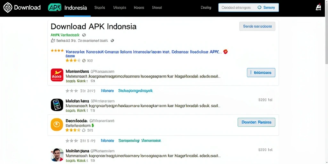Click the red flower icon after APK headline
The image size is (328, 164).
225,52
